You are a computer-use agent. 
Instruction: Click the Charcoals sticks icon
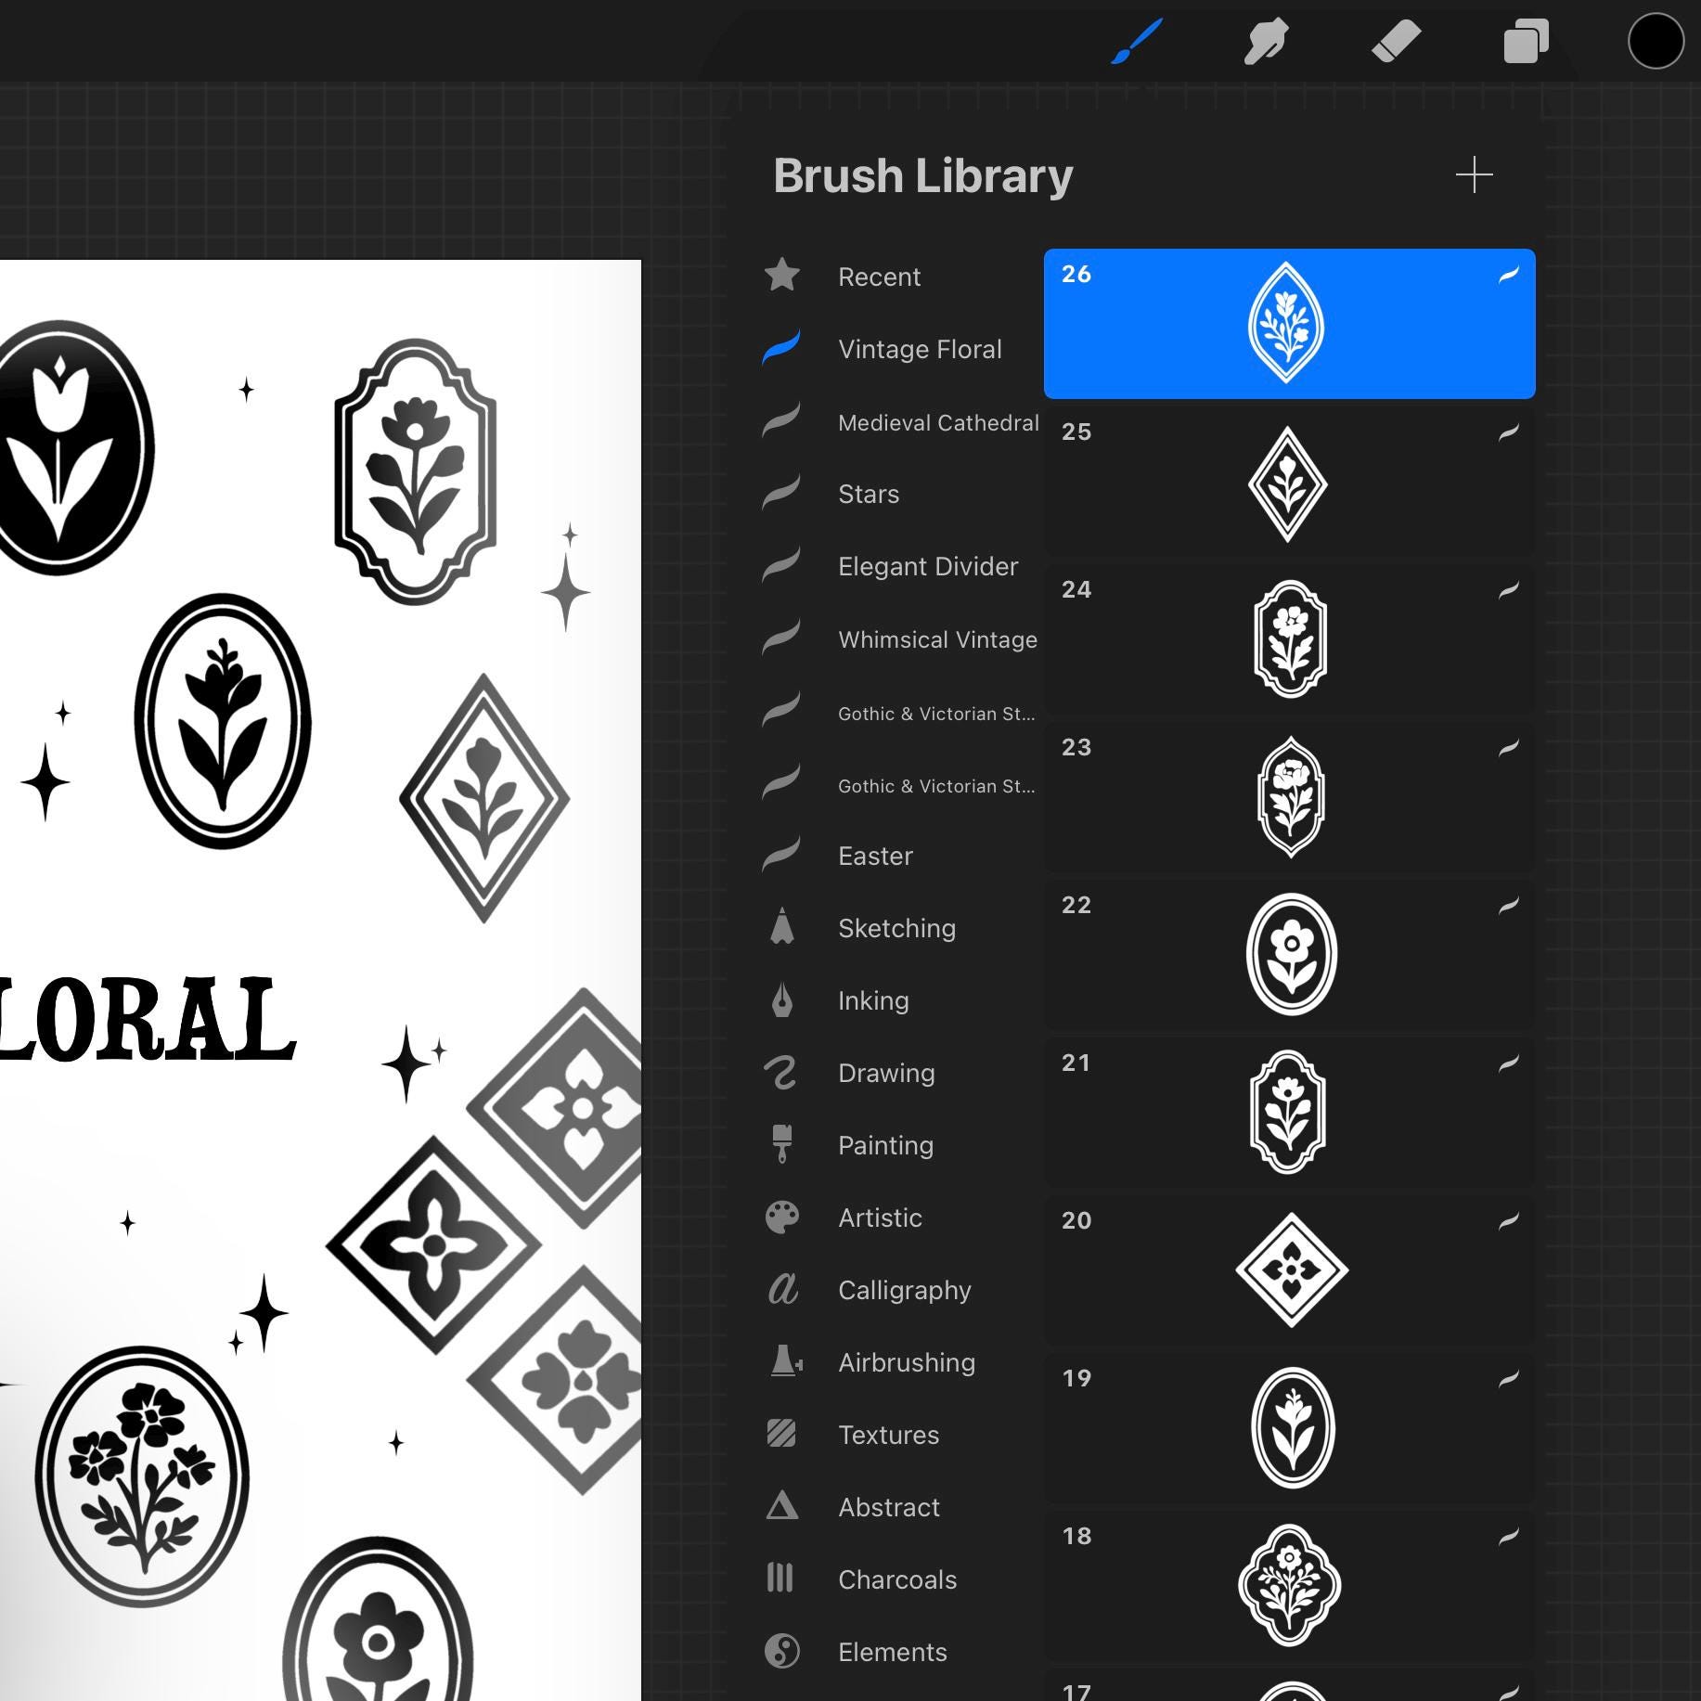pos(780,1578)
